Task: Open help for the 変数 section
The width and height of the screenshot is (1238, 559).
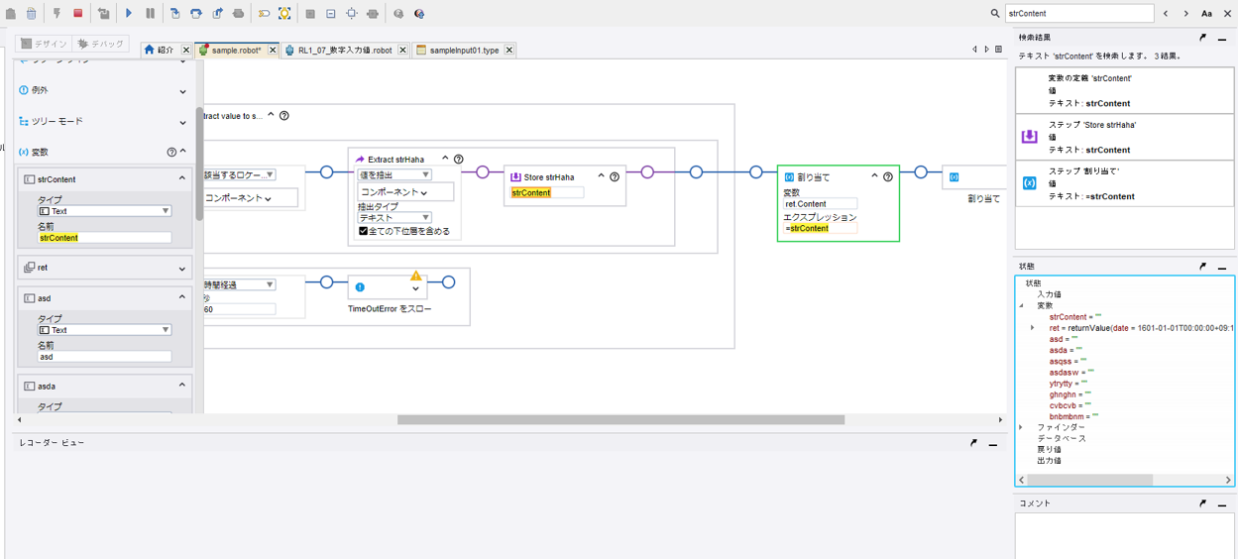Action: pyautogui.click(x=171, y=152)
